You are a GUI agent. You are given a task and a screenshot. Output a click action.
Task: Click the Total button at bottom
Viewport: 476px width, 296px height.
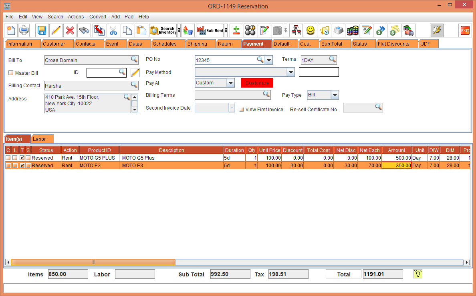click(x=343, y=274)
